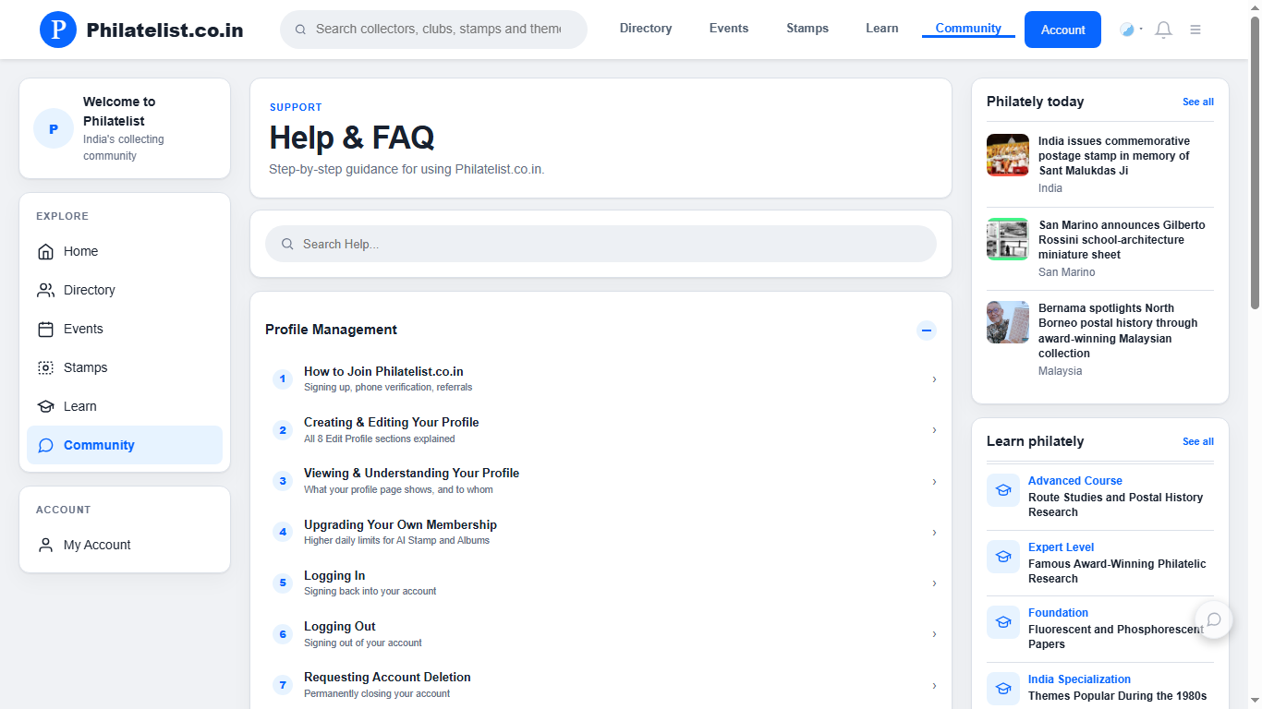This screenshot has width=1262, height=709.
Task: Open Themes Popular During the 1980s
Action: (x=1117, y=696)
